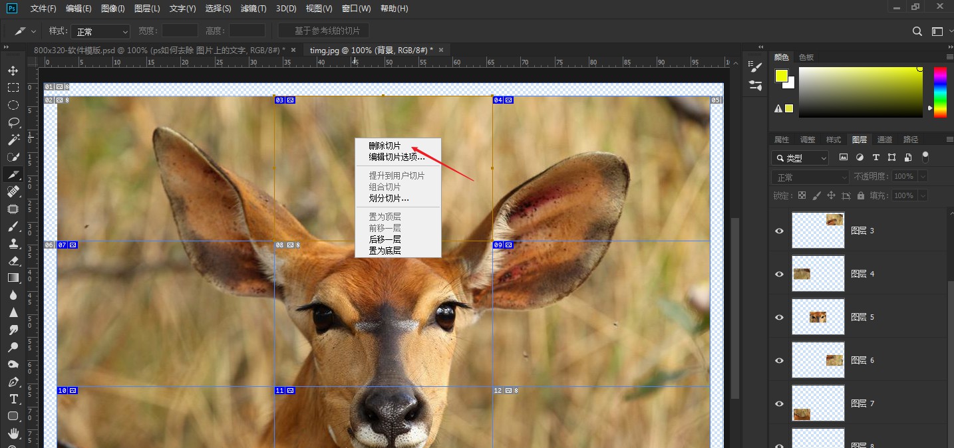Switch to the 通道 channels tab

click(885, 140)
